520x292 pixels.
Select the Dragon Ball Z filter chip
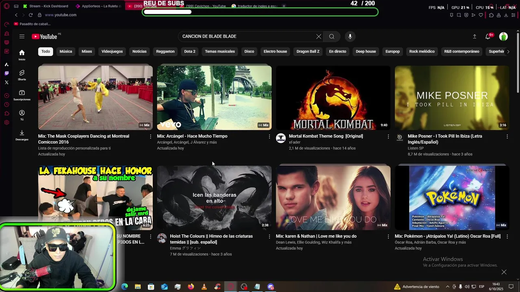point(308,52)
